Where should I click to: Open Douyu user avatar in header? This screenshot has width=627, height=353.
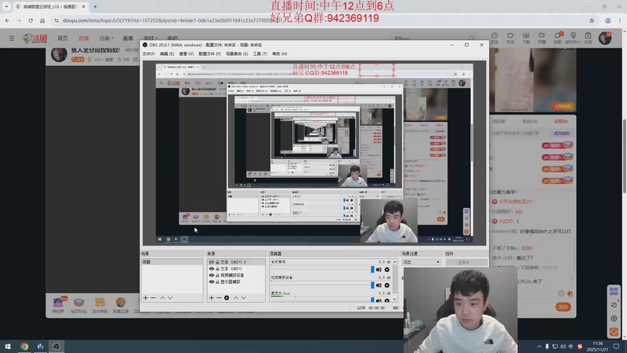coord(605,38)
